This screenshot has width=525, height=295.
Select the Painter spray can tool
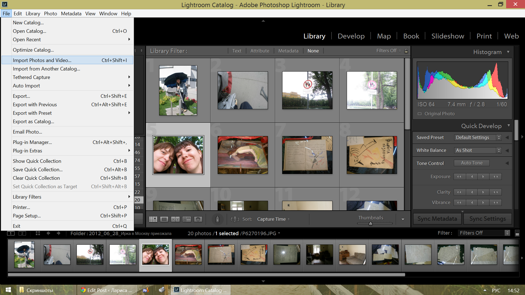pyautogui.click(x=217, y=219)
